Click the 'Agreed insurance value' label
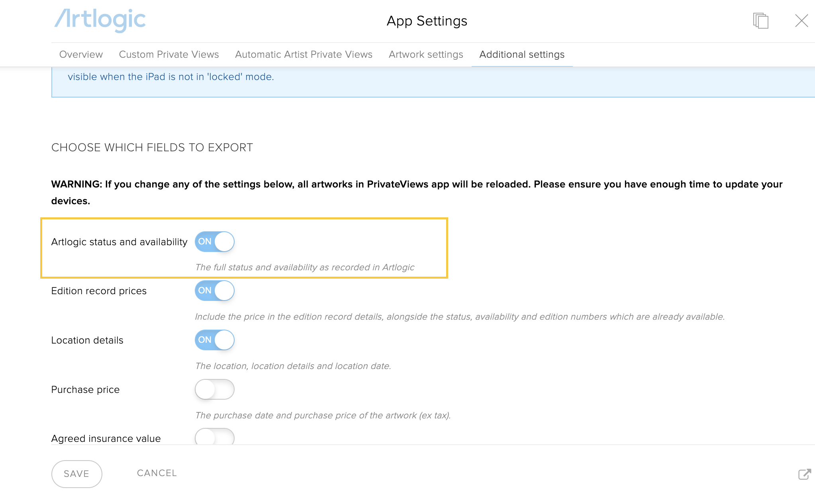This screenshot has width=815, height=496. [x=106, y=439]
